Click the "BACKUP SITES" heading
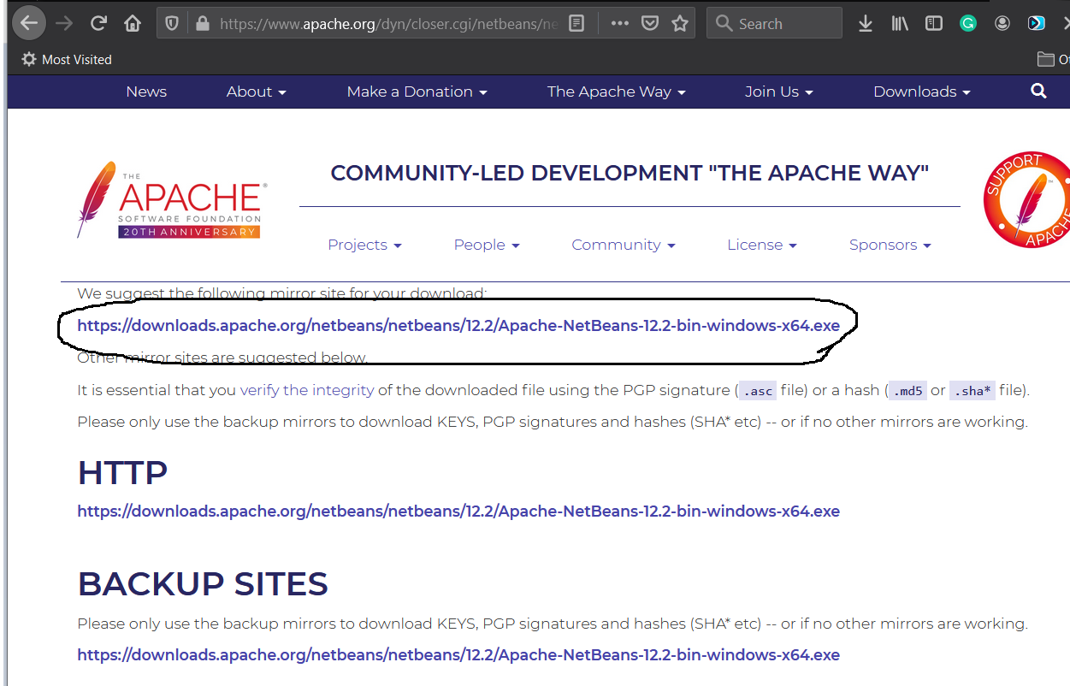Viewport: 1070px width, 686px height. pyautogui.click(x=203, y=584)
